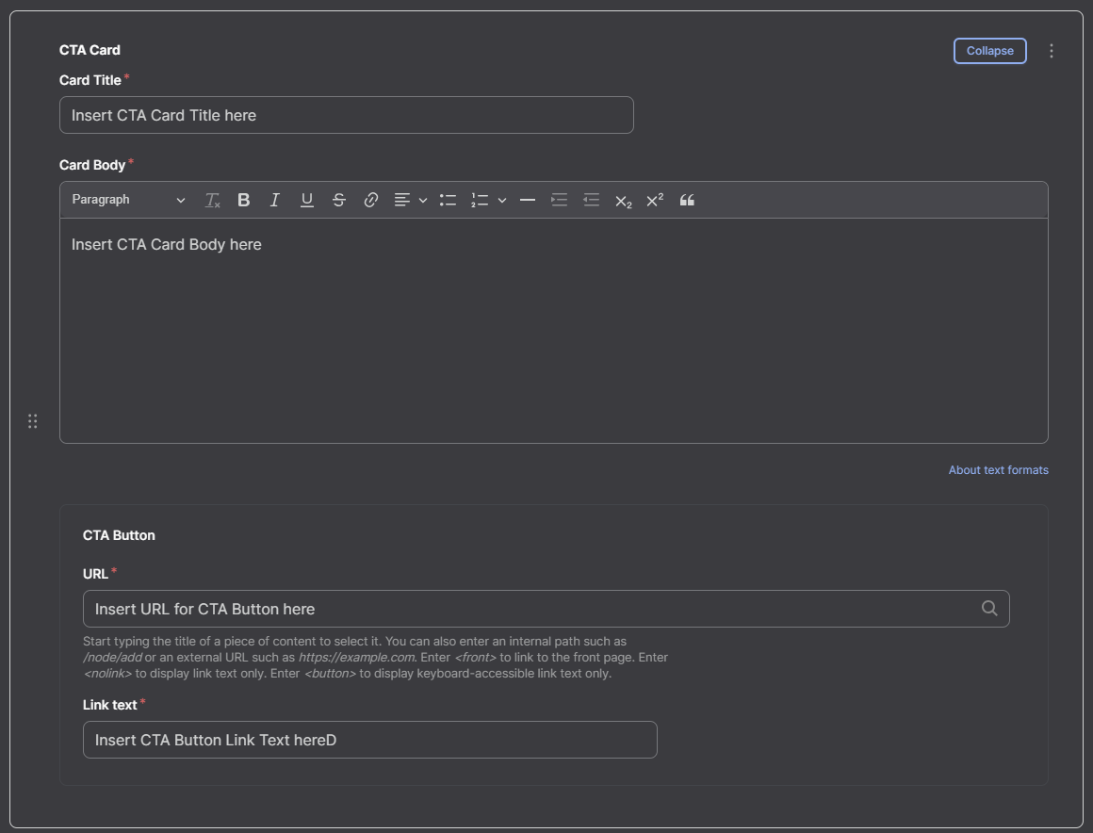Expand the text alignment dropdown arrow
This screenshot has height=833, width=1093.
[423, 200]
